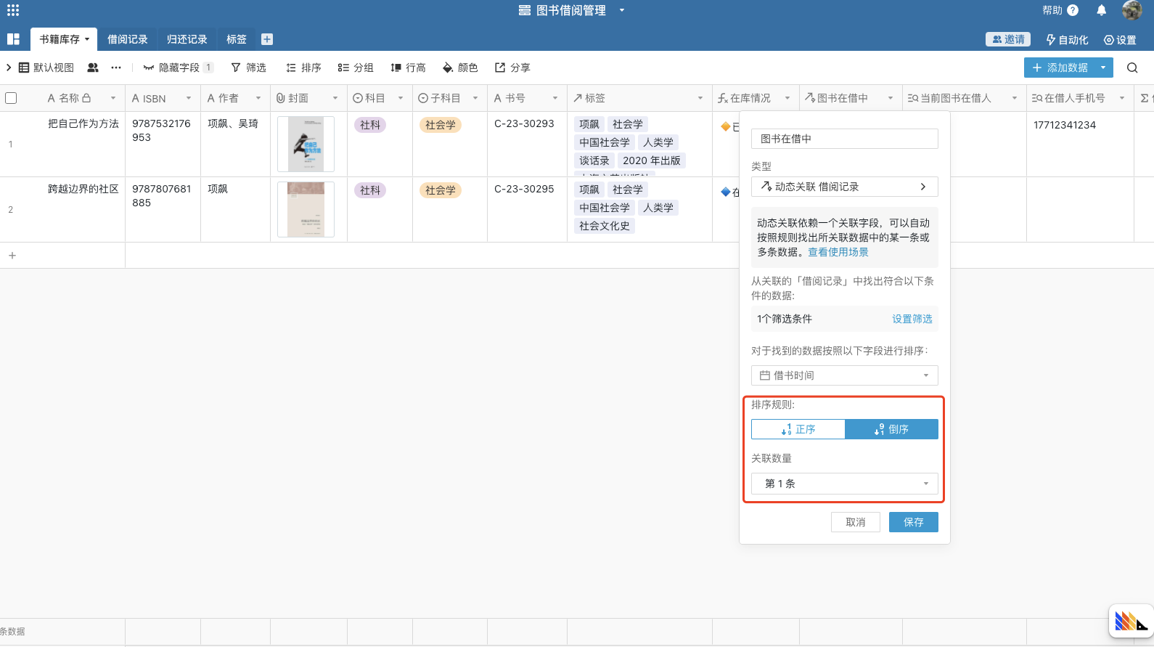The image size is (1154, 647).
Task: Switch to the 标签 tab
Action: (x=237, y=39)
